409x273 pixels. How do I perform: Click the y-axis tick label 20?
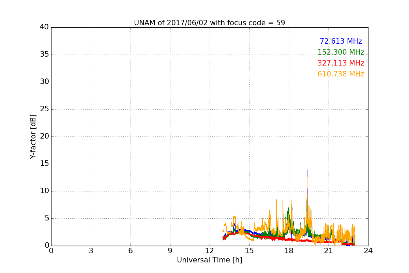(x=44, y=136)
